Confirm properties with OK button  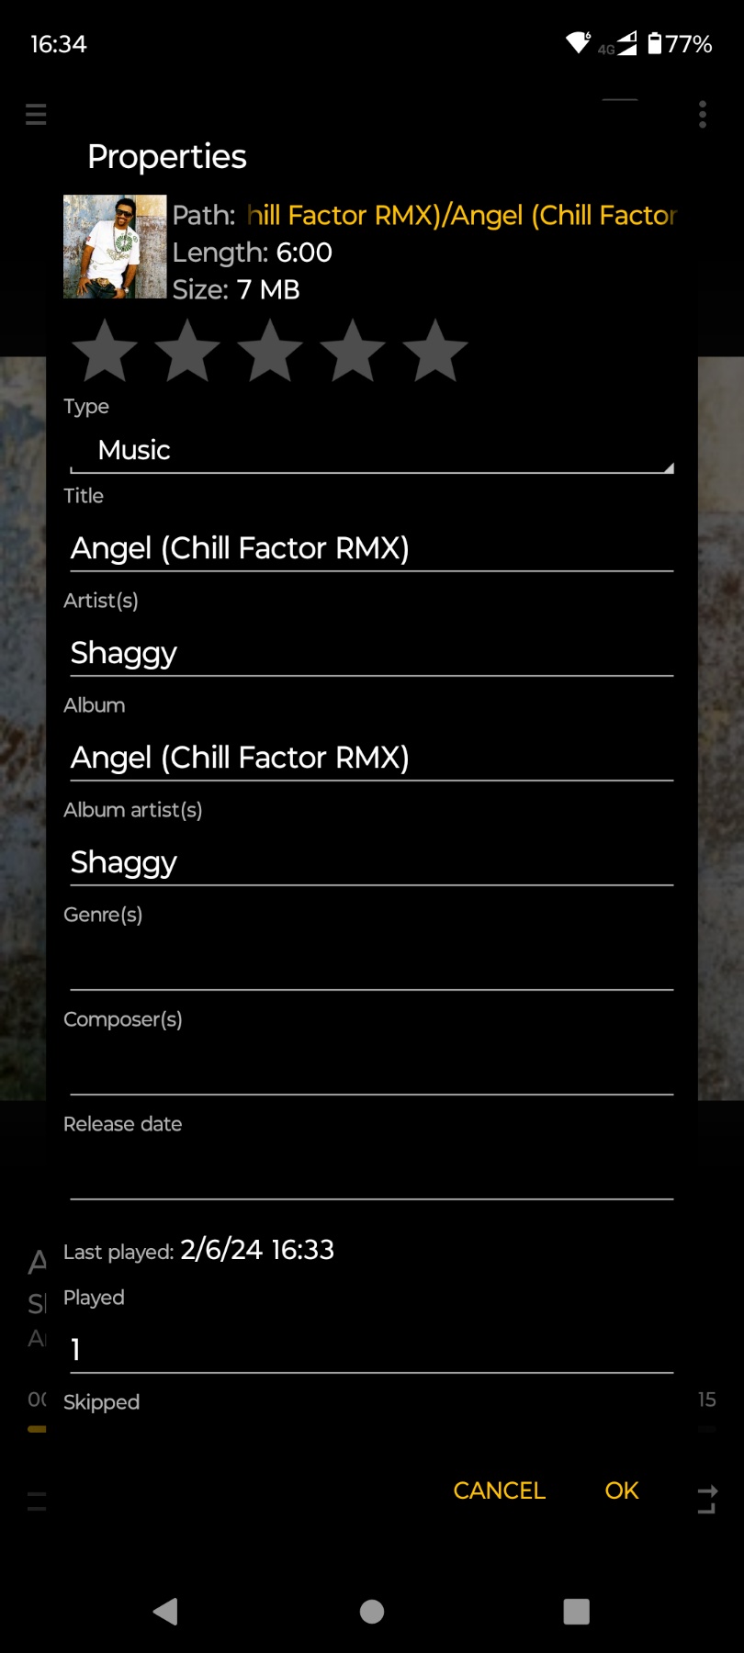[x=622, y=1490]
